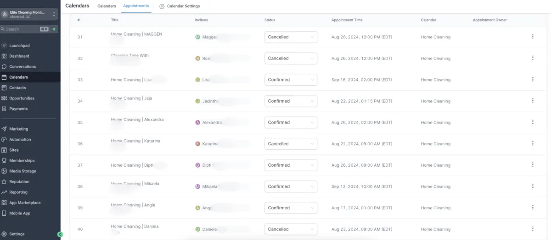Open invitee Mikaela in row 38

pos(206,186)
